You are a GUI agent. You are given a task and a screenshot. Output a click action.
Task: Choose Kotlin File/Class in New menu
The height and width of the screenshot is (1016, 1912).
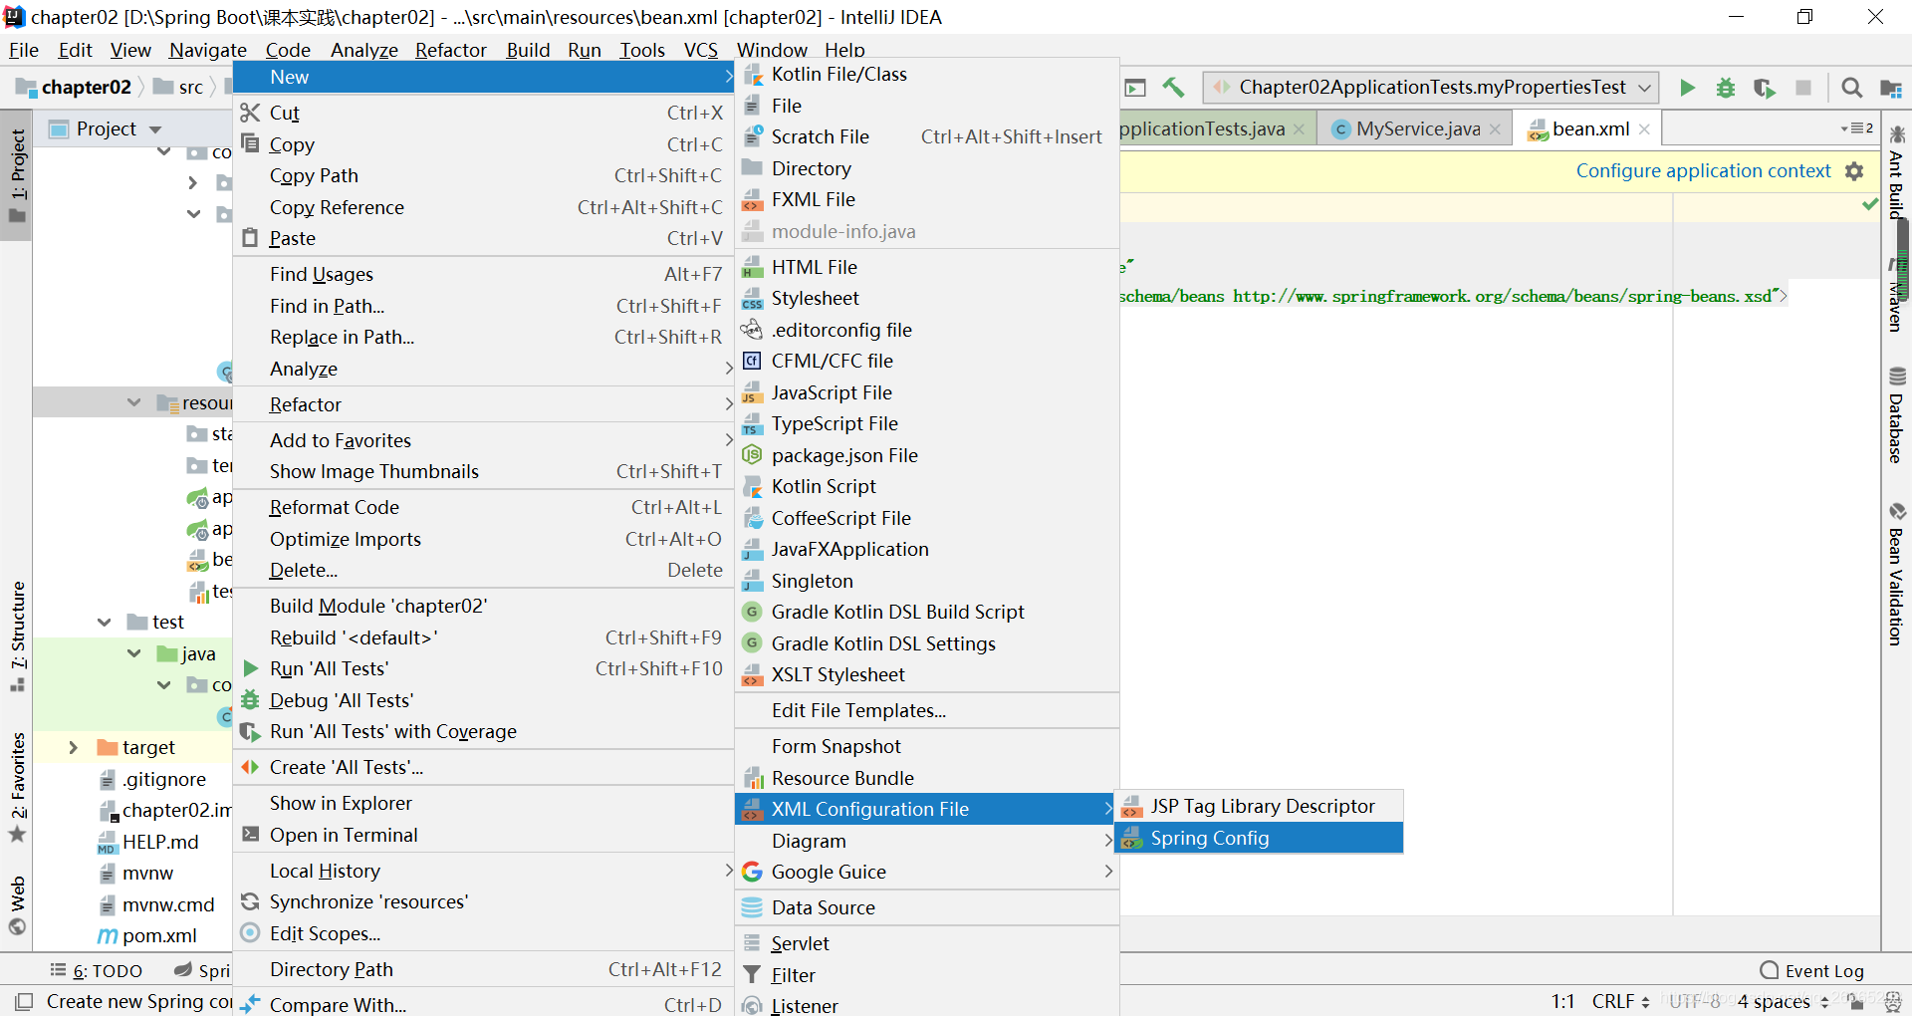(926, 75)
